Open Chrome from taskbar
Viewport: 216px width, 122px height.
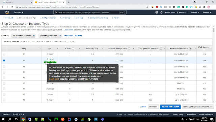23,119
